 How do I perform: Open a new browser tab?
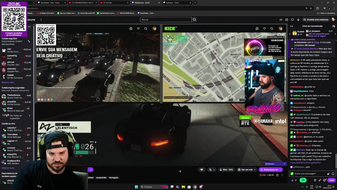tap(195, 3)
